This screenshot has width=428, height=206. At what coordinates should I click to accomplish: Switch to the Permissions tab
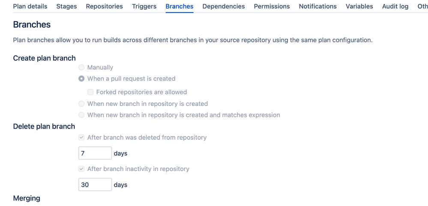pyautogui.click(x=272, y=6)
